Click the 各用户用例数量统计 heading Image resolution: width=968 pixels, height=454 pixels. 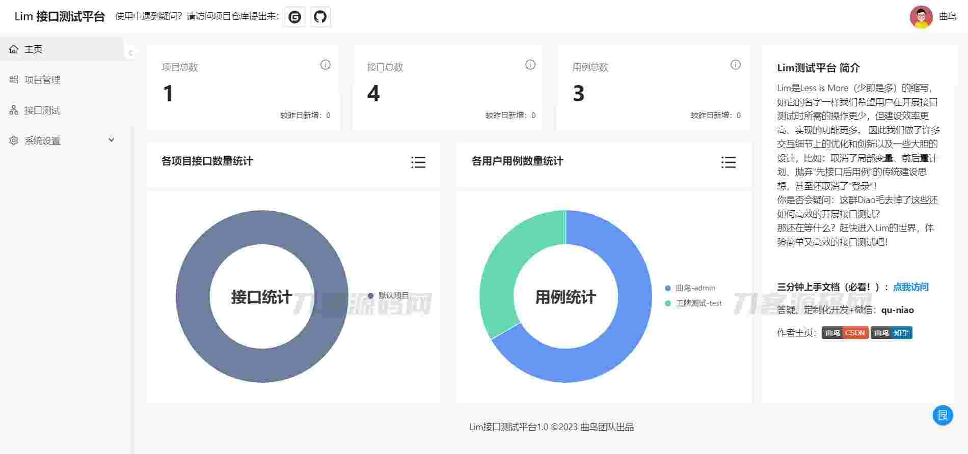(517, 161)
